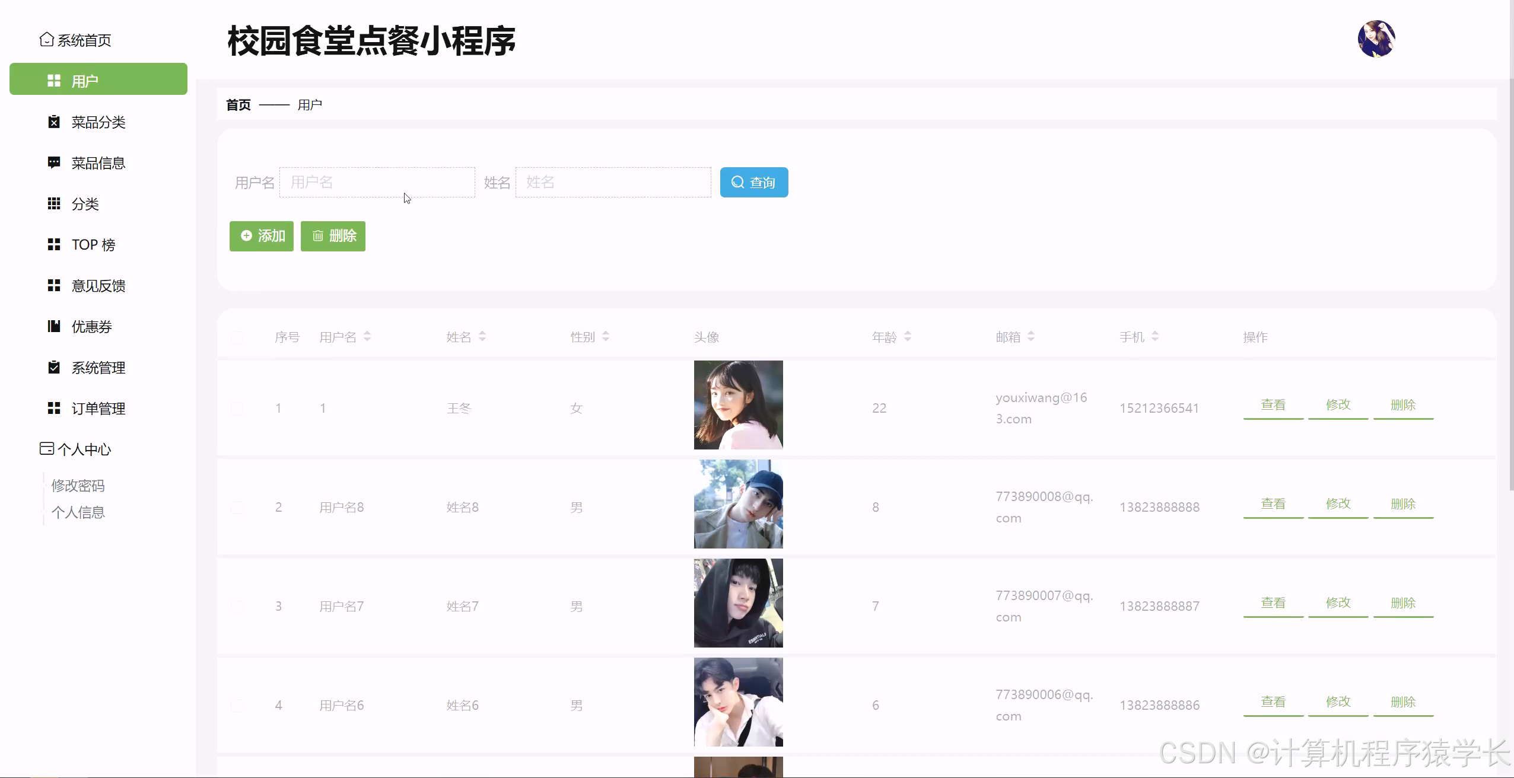Select the TOP榜 sidebar icon
This screenshot has width=1514, height=778.
(54, 244)
